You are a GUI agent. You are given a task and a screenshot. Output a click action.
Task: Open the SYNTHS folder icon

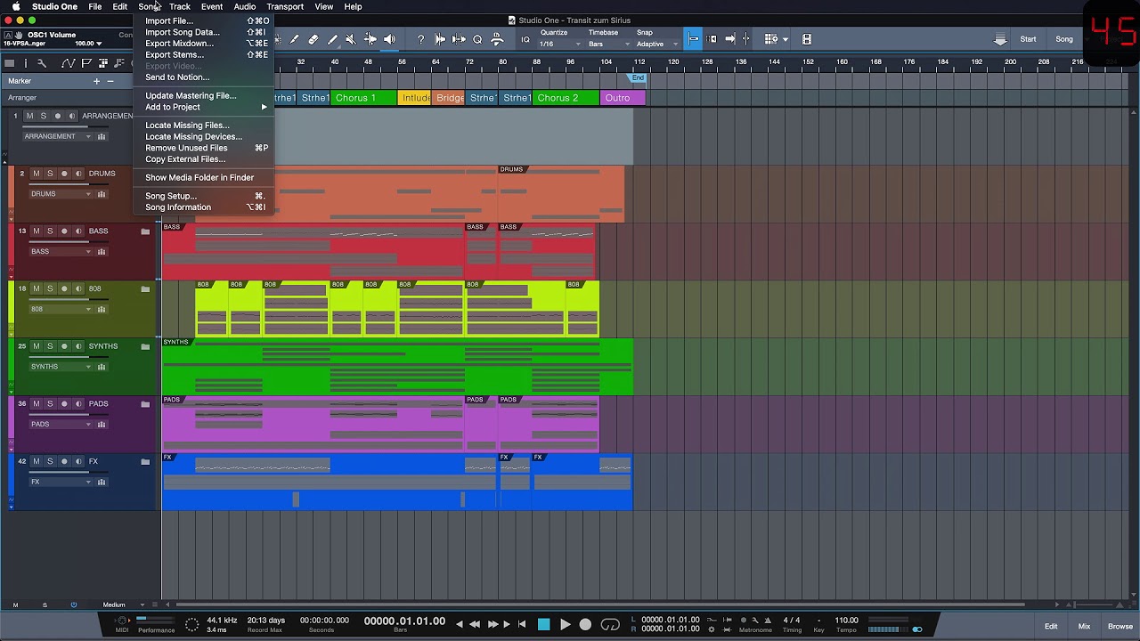click(145, 346)
